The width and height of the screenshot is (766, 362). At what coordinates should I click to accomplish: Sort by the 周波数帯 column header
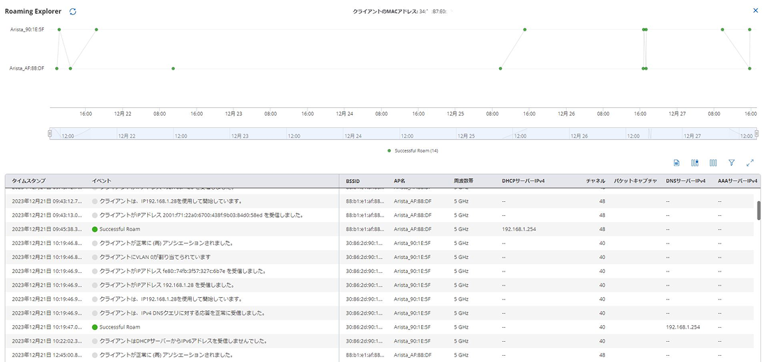(x=464, y=181)
